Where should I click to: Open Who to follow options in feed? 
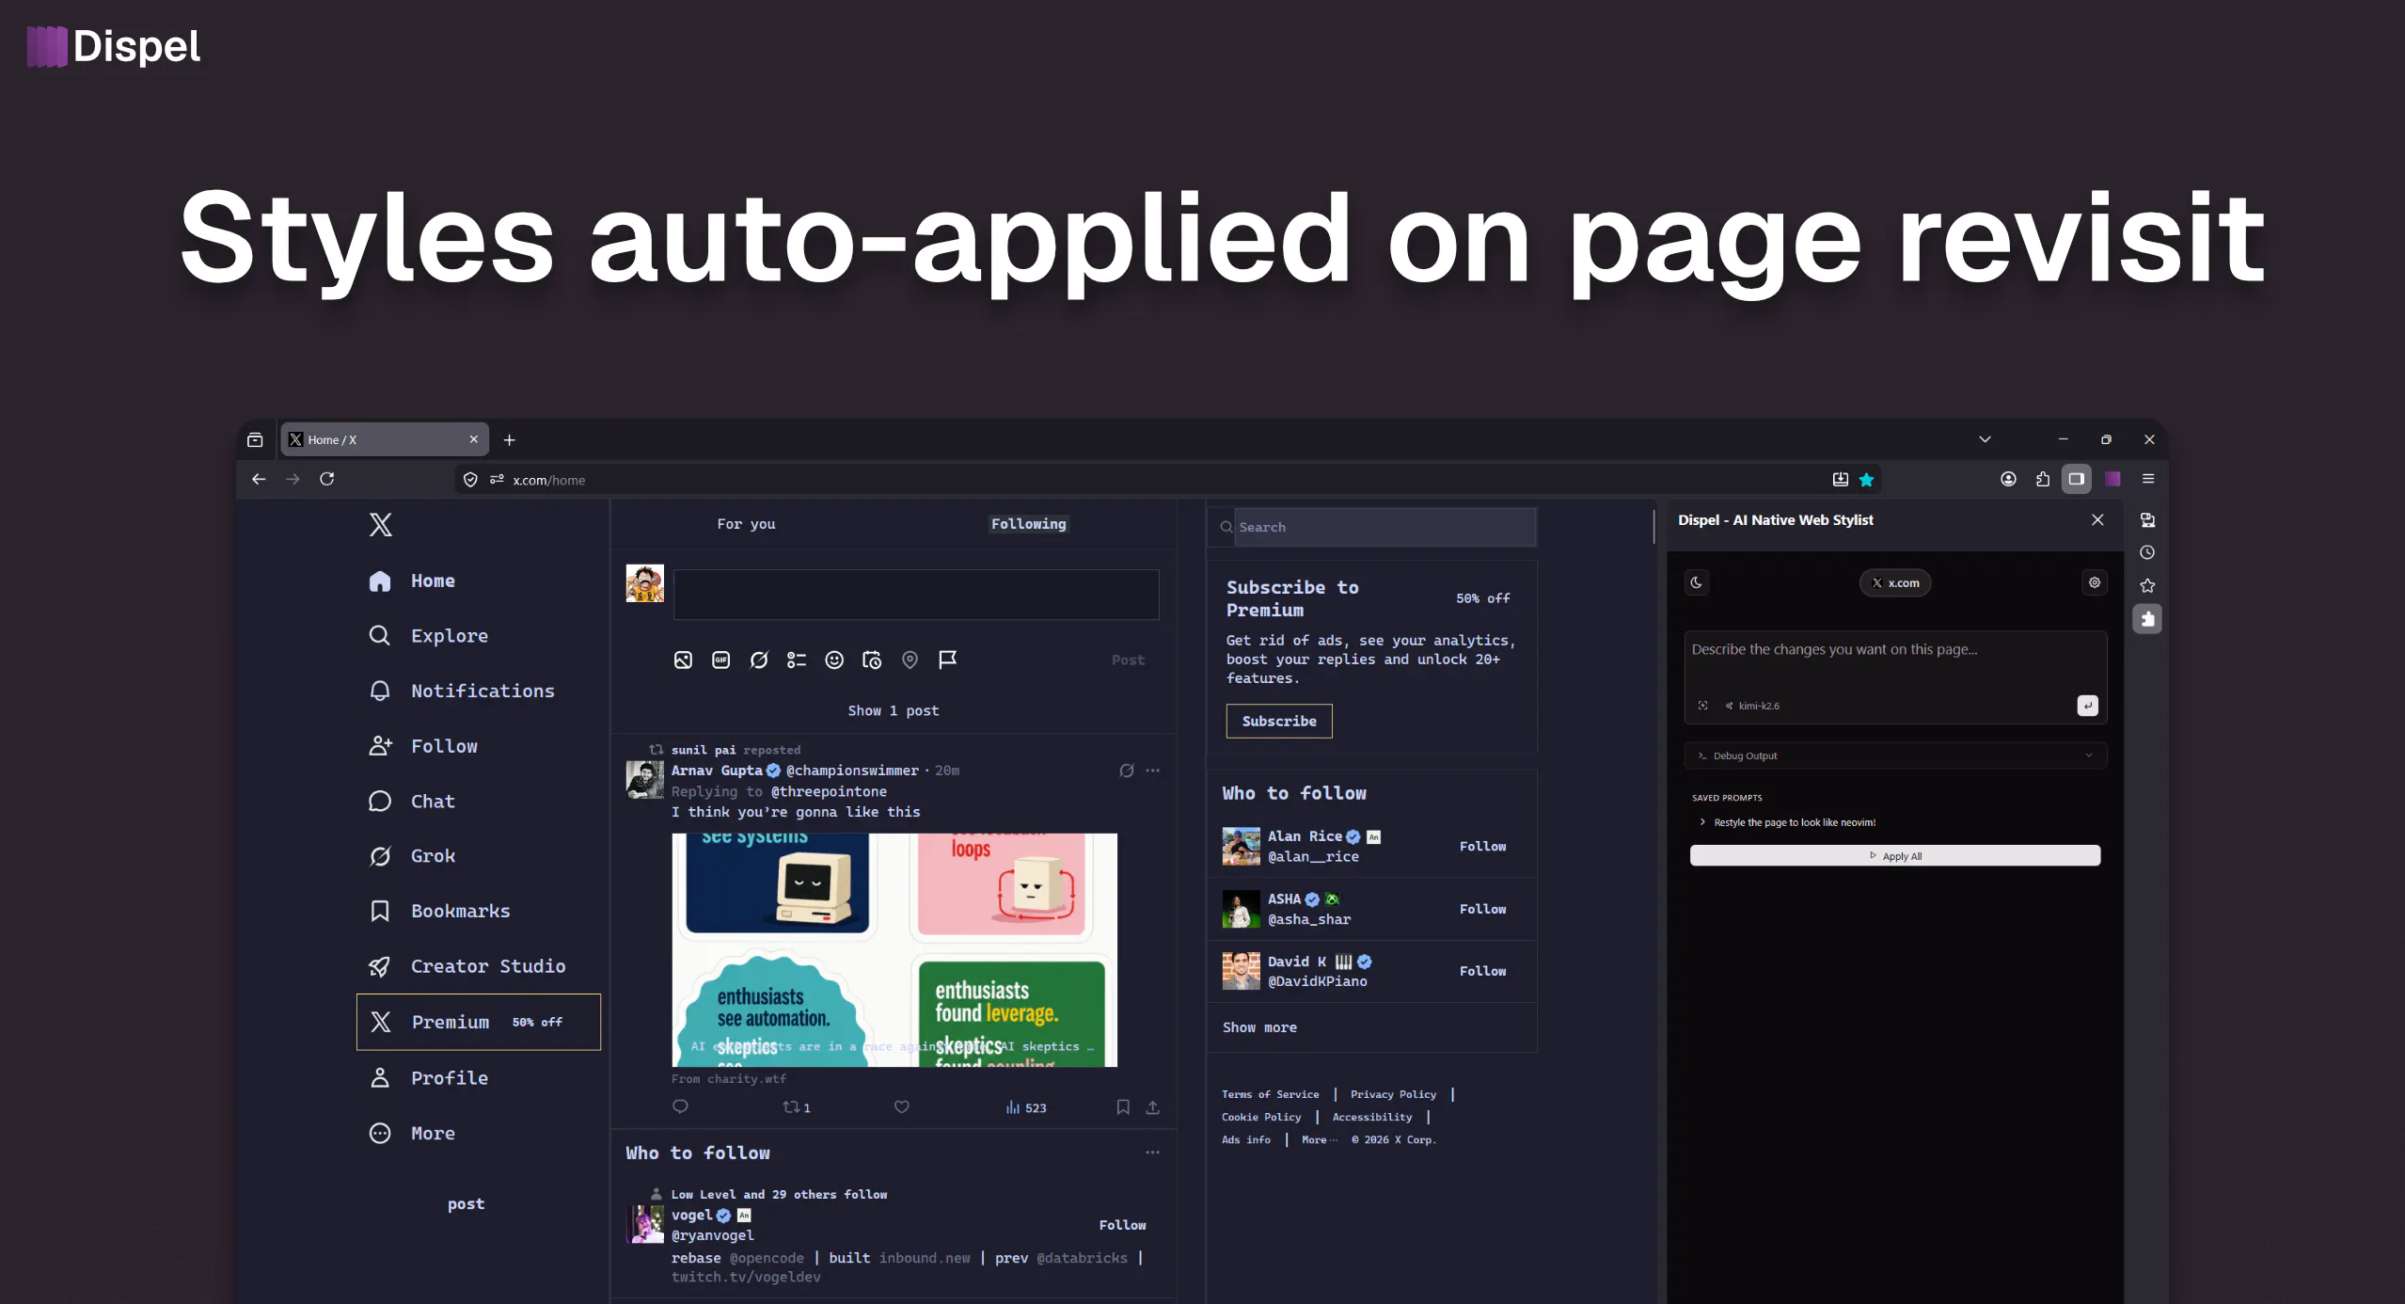(x=1153, y=1153)
